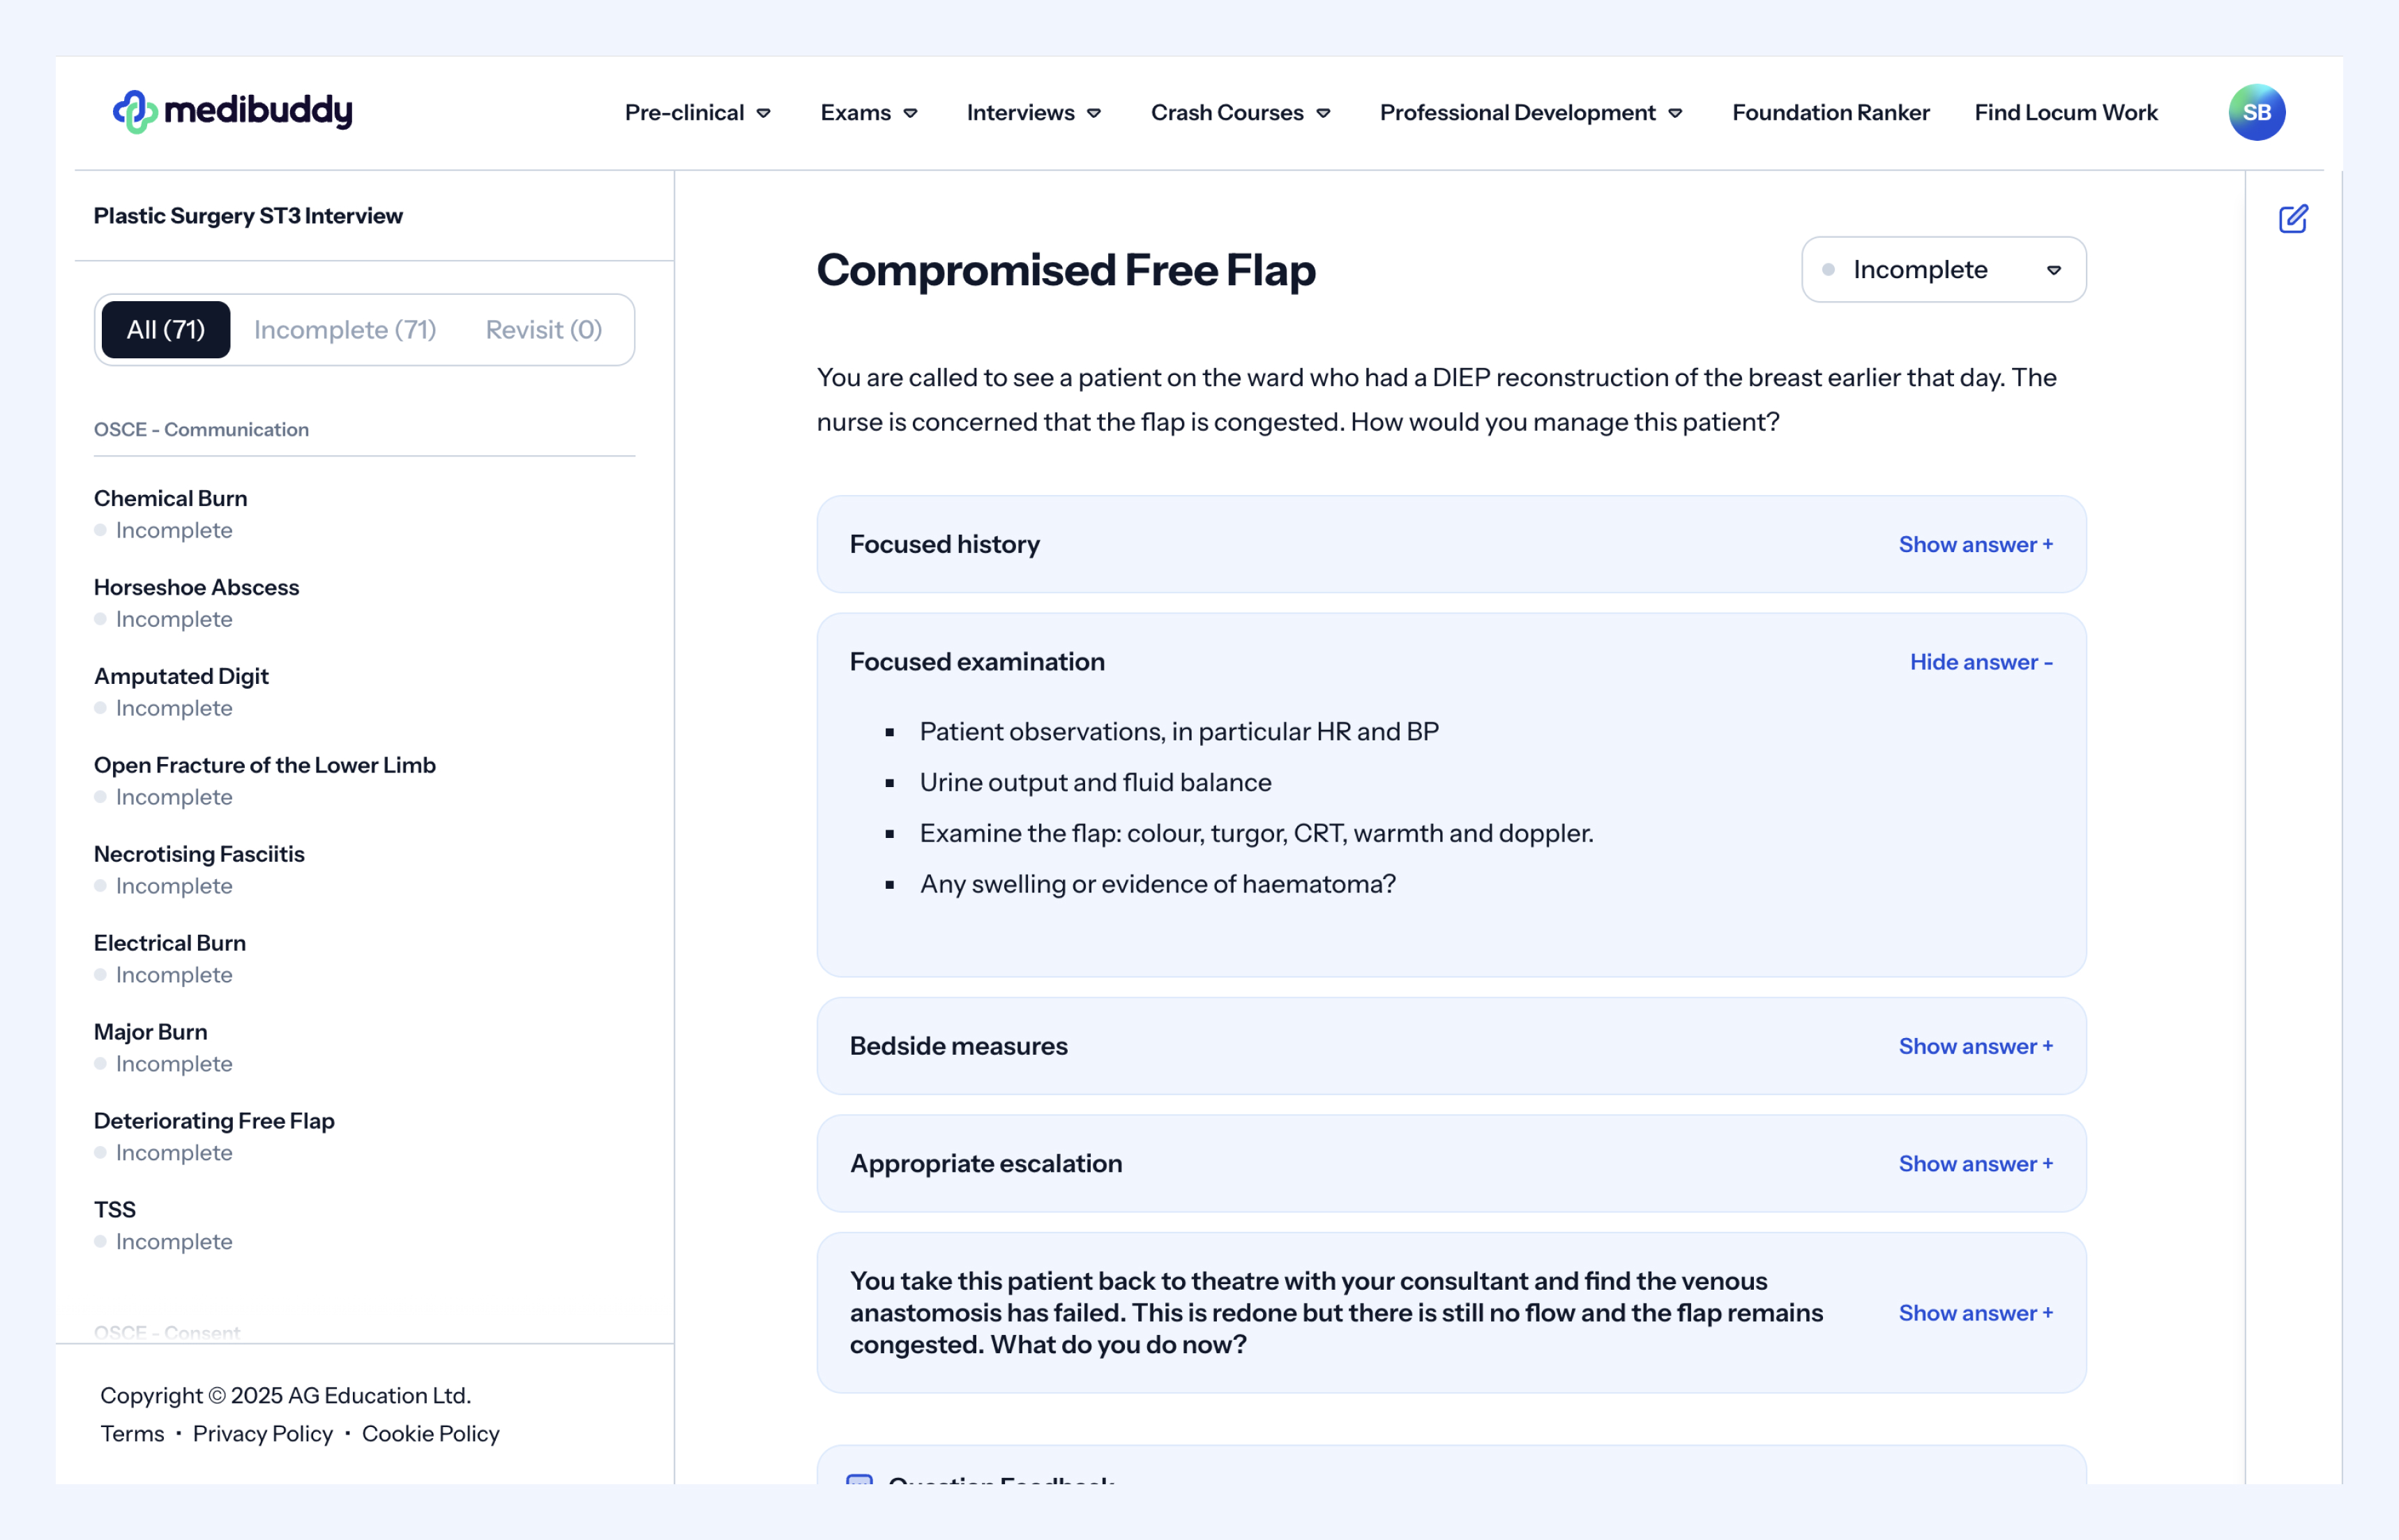The height and width of the screenshot is (1540, 2399).
Task: Open the edit note icon
Action: click(2292, 219)
